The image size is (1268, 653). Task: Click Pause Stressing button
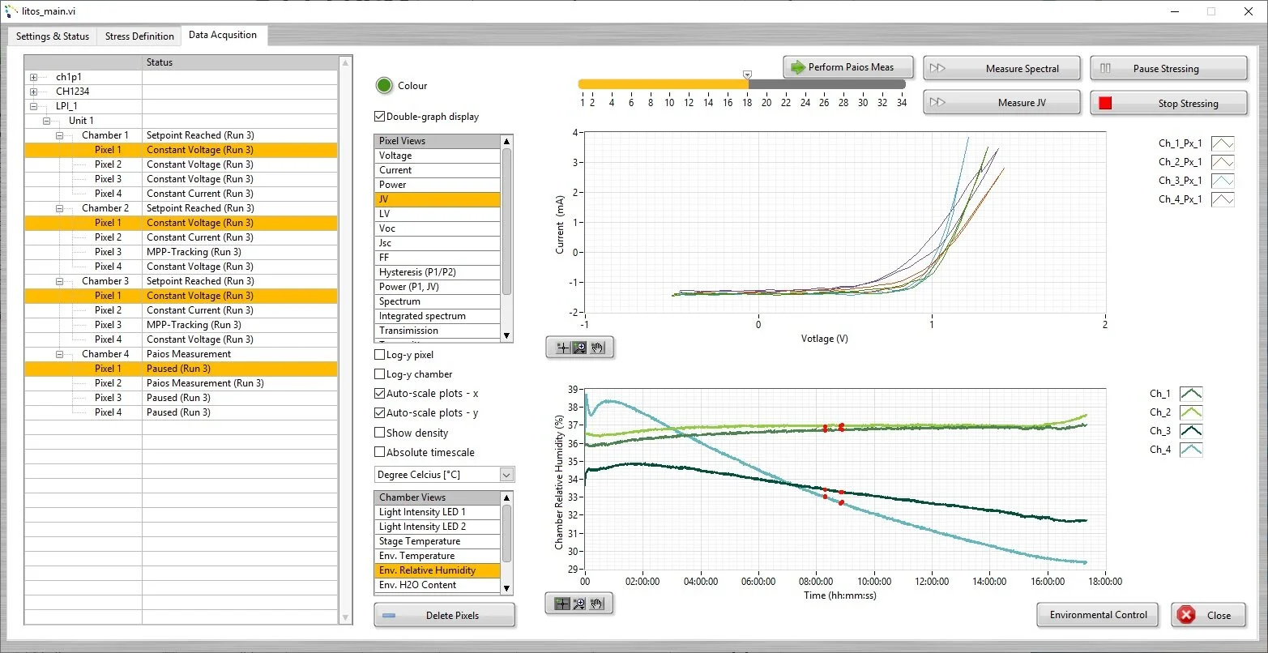[1168, 69]
